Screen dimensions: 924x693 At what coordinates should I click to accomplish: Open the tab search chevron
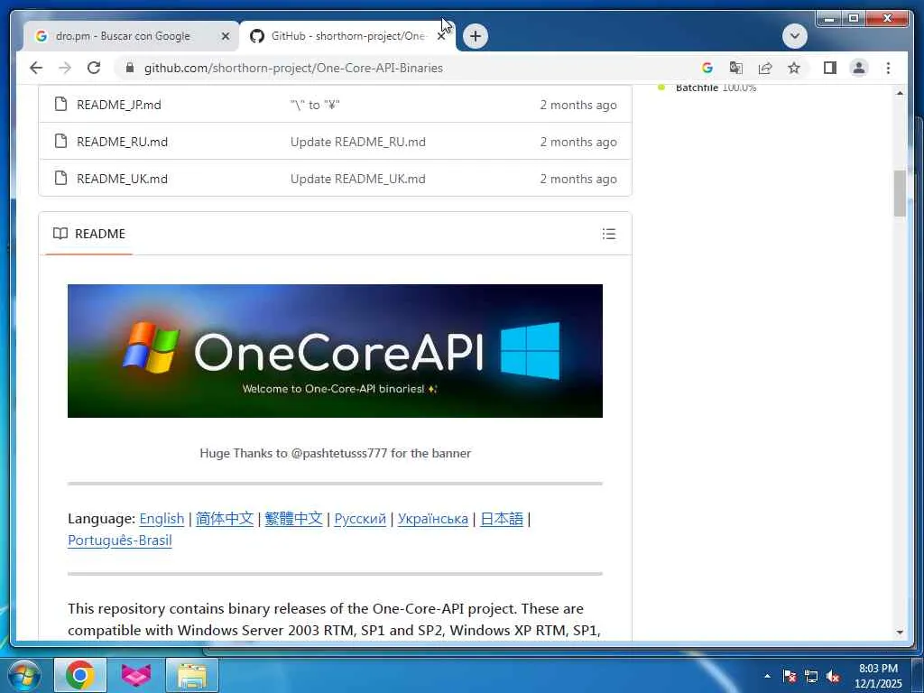[794, 36]
